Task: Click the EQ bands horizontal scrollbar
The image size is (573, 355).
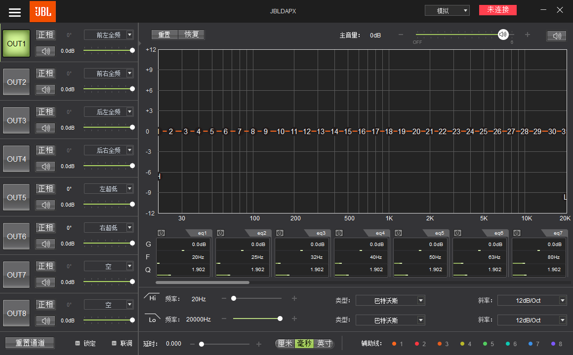Action: point(203,283)
